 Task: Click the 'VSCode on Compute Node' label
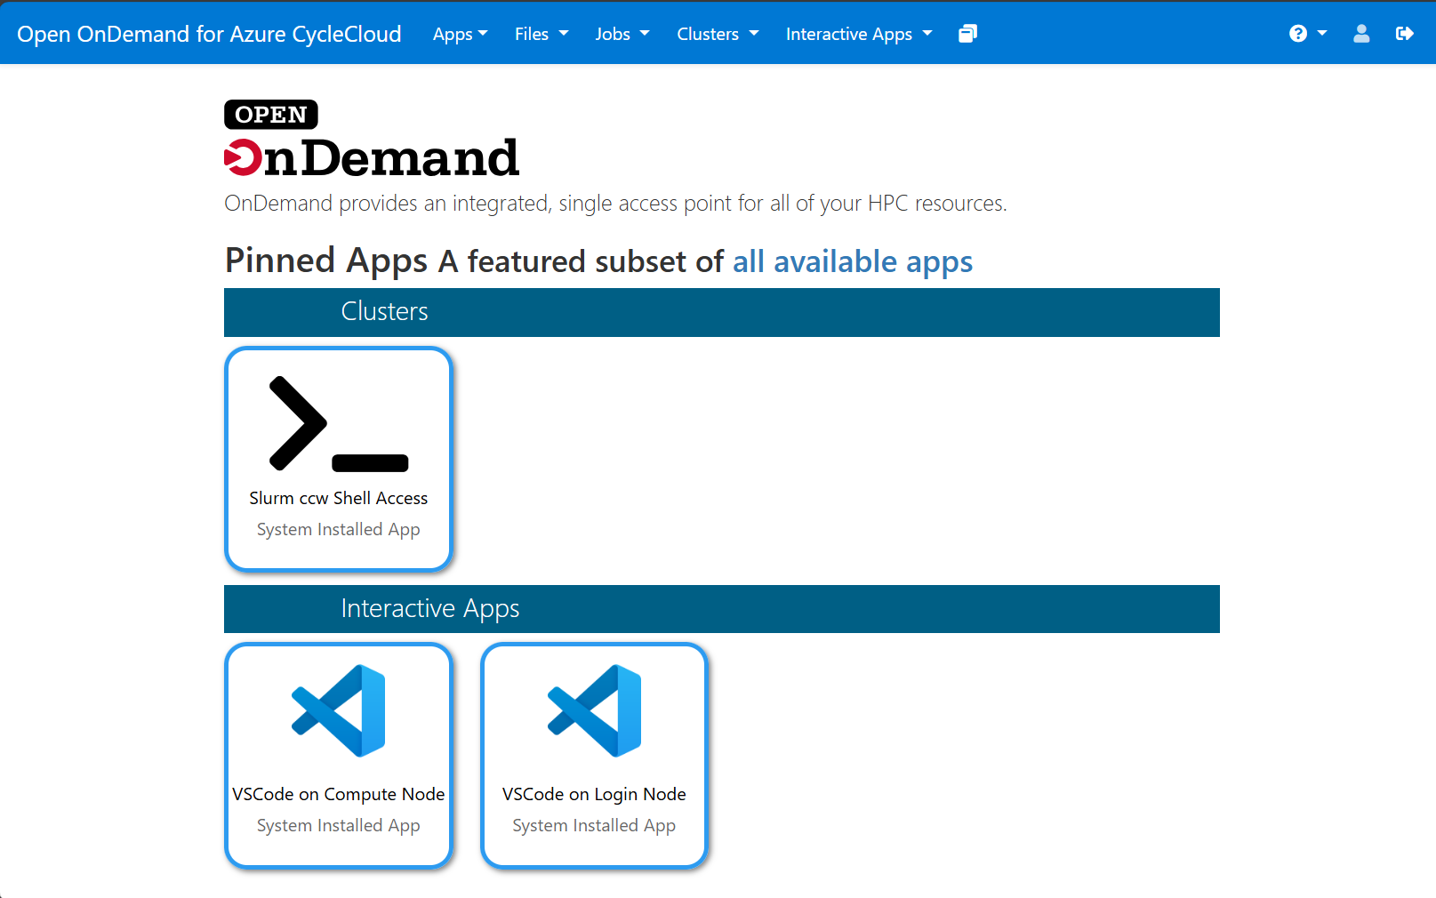339,794
